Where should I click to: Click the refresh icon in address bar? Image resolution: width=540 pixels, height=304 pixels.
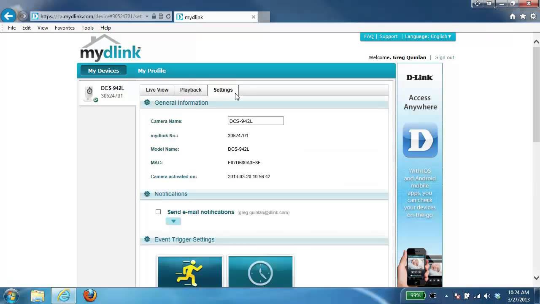pos(168,16)
